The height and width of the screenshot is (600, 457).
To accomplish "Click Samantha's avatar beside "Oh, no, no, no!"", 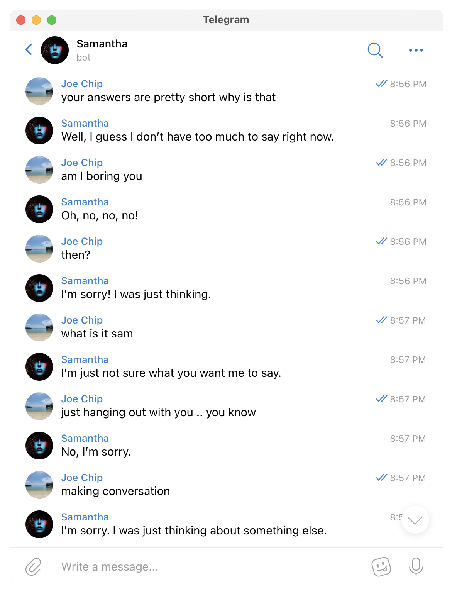I will tap(39, 209).
